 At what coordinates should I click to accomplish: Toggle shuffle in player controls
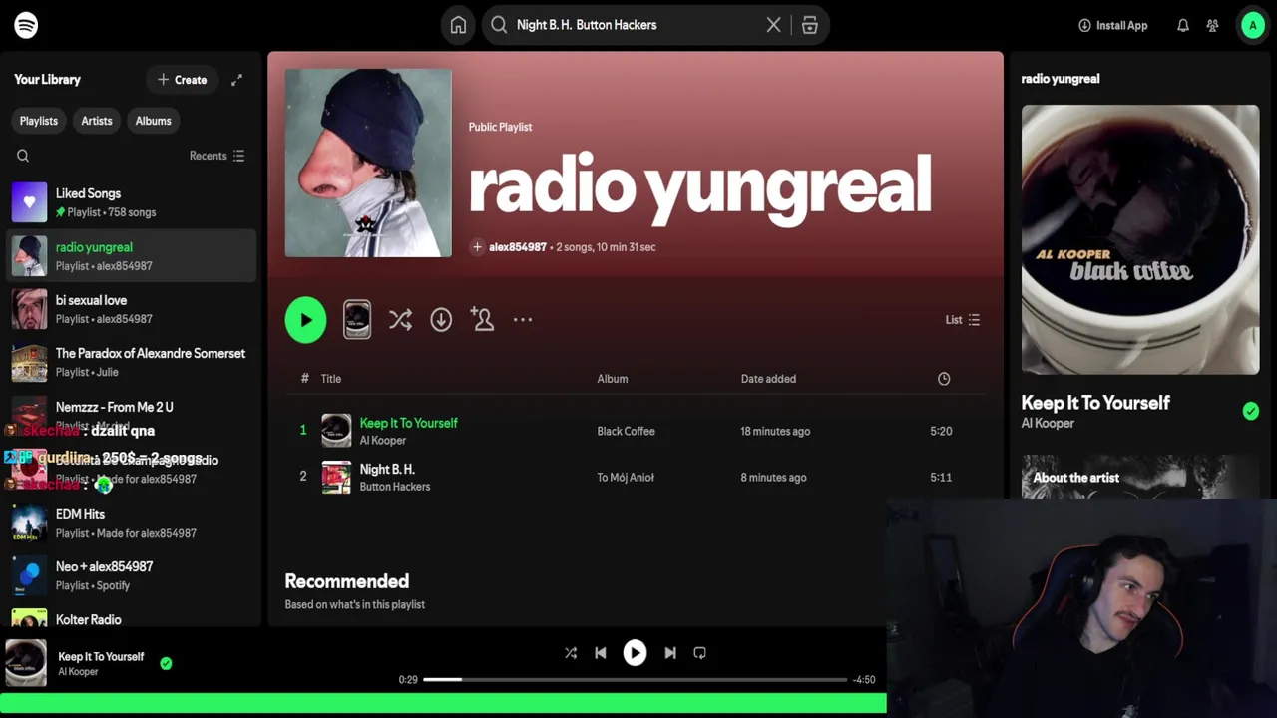[571, 653]
